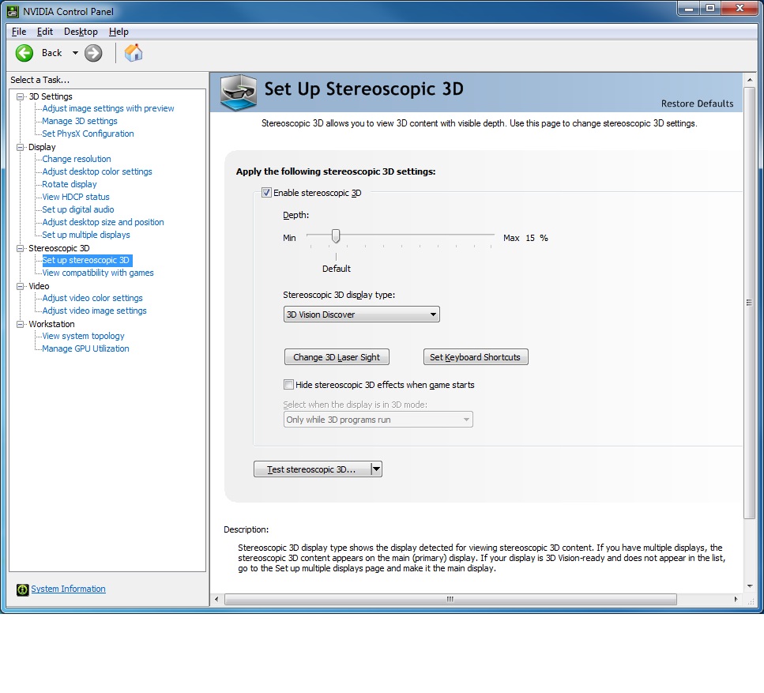The width and height of the screenshot is (764, 693).
Task: Click the Depth percentage value 15
Action: point(530,238)
